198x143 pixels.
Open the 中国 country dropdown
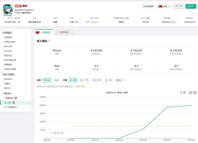pos(164,6)
